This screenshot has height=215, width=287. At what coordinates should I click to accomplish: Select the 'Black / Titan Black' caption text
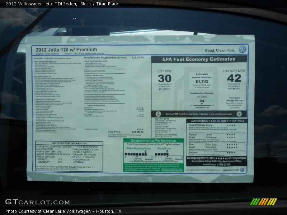(x=99, y=4)
